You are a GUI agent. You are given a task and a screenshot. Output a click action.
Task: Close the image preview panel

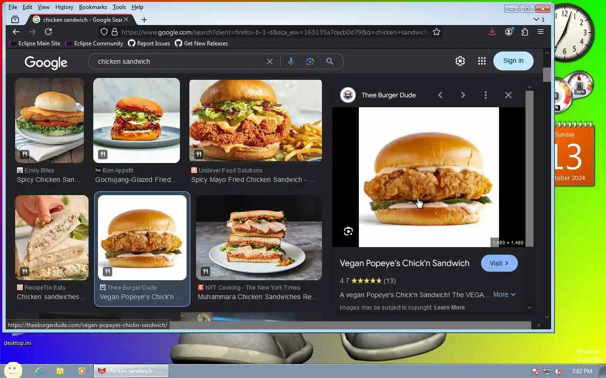(x=508, y=95)
